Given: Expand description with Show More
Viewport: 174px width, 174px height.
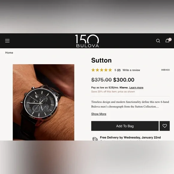Looking at the screenshot, I should 99,114.
